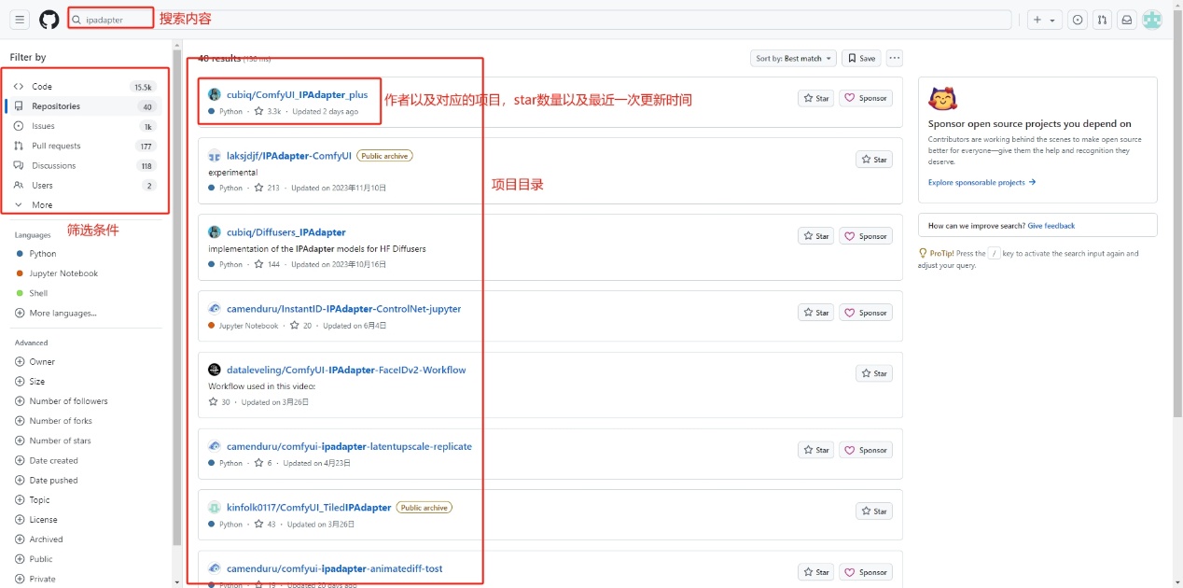Open the Pull requests header icon

coord(1102,20)
